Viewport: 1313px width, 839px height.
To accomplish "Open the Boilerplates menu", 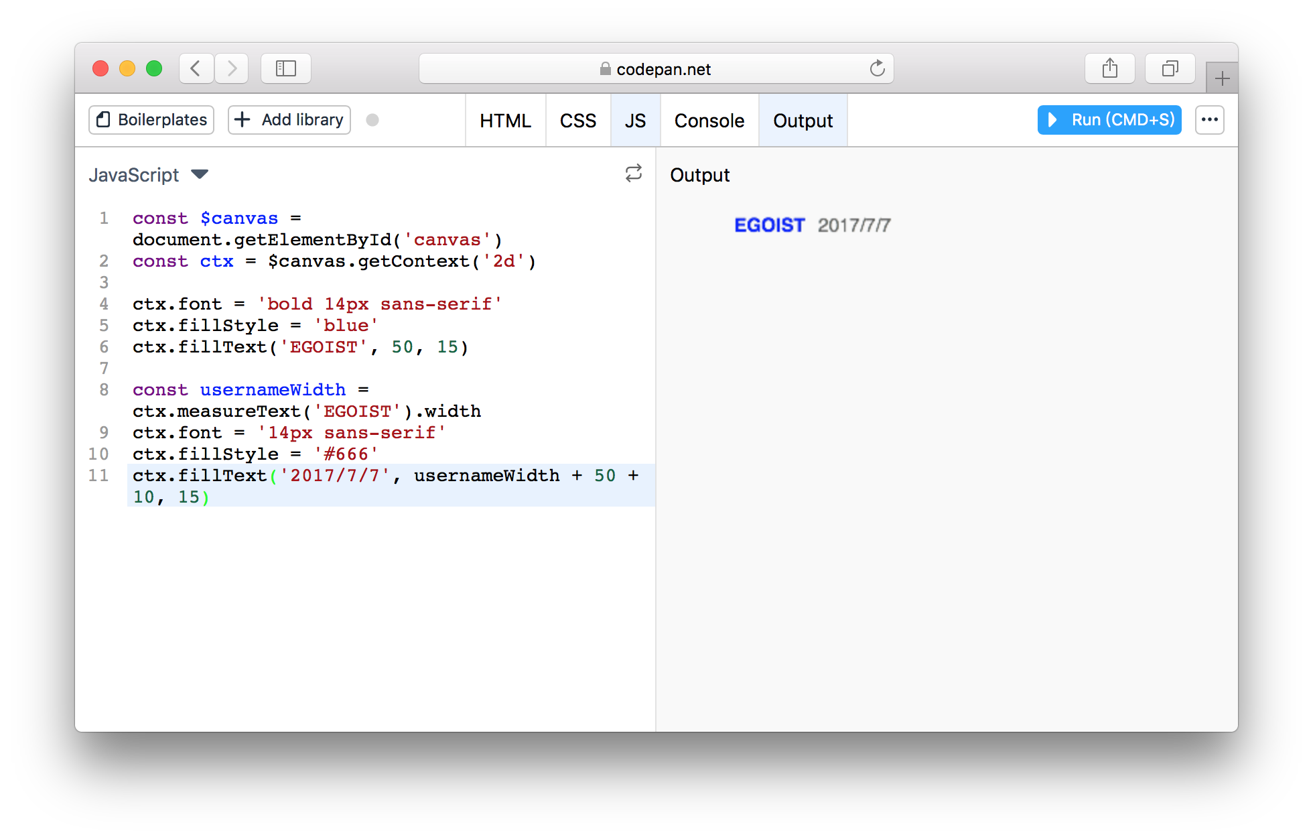I will pos(151,120).
